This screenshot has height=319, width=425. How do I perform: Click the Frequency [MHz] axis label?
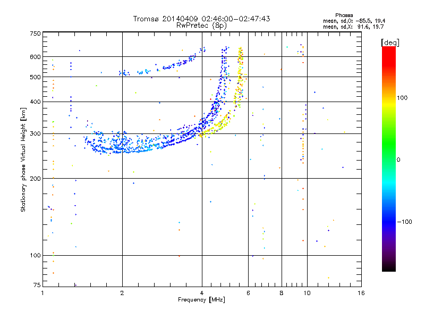(x=201, y=300)
